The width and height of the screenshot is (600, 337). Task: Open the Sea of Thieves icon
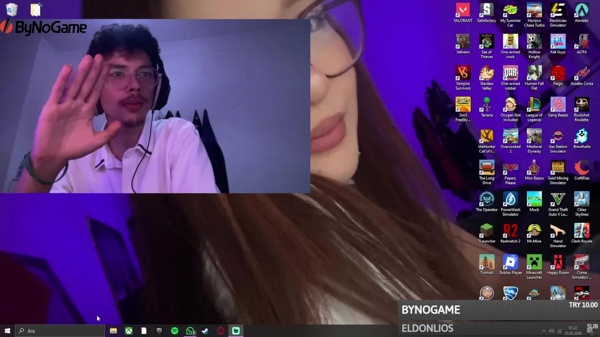click(x=487, y=46)
